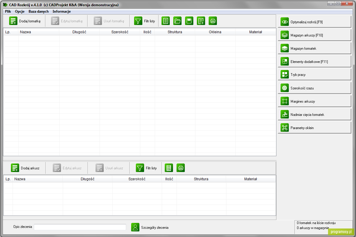The width and height of the screenshot is (356, 237).
Task: Open Tryb pracy settings
Action: click(314, 74)
